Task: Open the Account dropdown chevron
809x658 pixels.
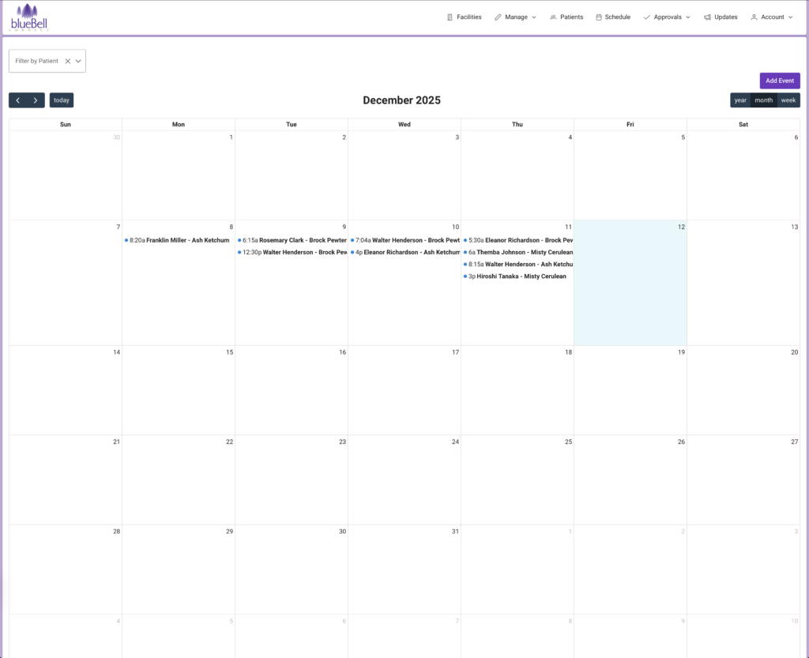Action: point(791,17)
